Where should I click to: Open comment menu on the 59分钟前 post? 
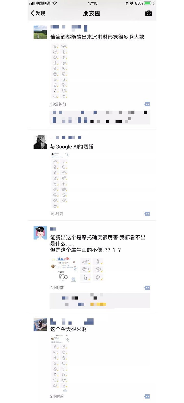click(147, 104)
